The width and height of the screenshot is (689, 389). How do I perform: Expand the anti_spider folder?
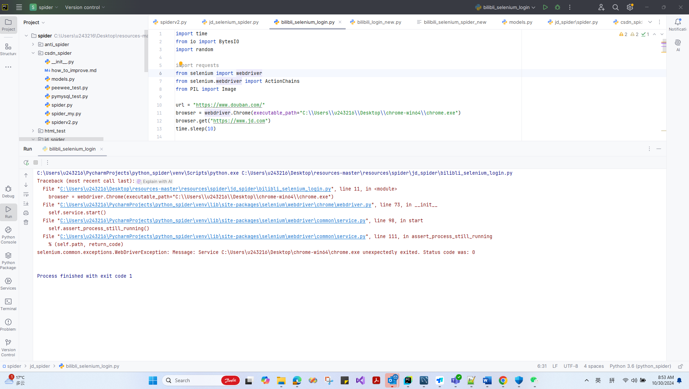[x=33, y=44]
